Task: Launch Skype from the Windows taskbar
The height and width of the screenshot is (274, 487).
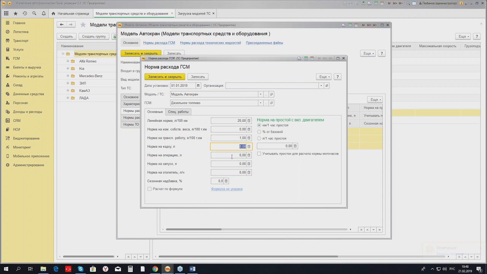Action: [80, 269]
